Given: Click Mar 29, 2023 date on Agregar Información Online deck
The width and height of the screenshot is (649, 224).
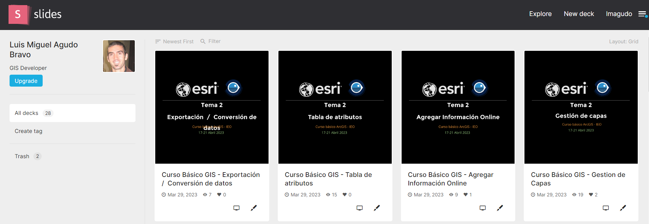Looking at the screenshot, I should 429,195.
